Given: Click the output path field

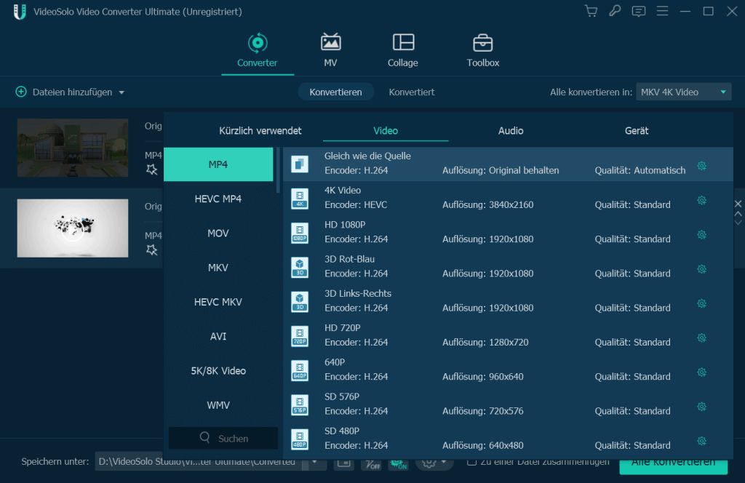Looking at the screenshot, I should pos(199,461).
